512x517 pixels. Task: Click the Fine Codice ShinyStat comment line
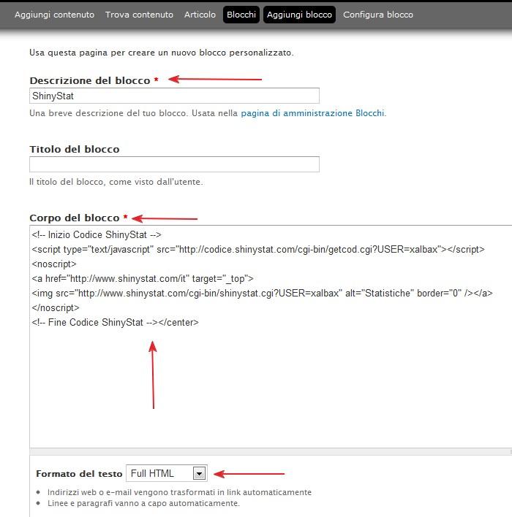tap(115, 322)
